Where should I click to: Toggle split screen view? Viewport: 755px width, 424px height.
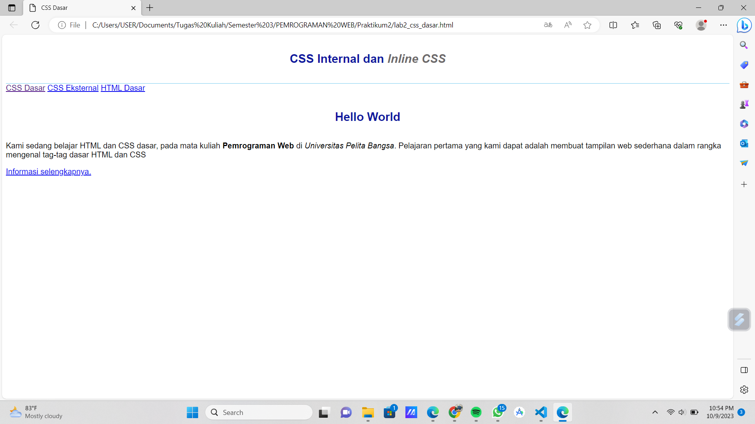pos(613,25)
